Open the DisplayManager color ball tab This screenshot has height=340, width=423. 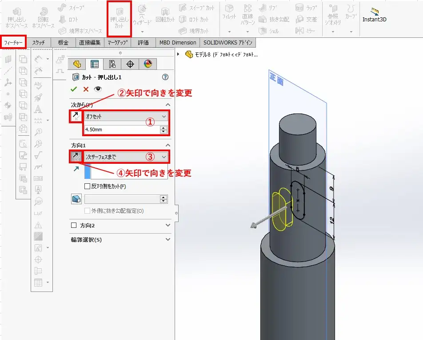tap(148, 64)
